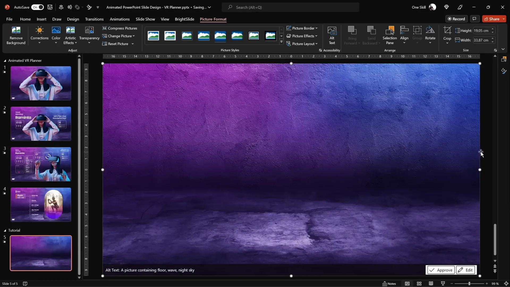This screenshot has height=287, width=510.
Task: Open the File menu
Action: pyautogui.click(x=9, y=19)
